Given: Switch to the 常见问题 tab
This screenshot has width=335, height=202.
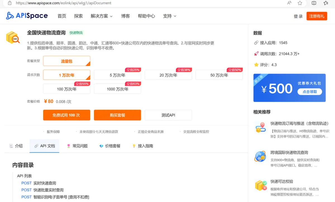Looking at the screenshot, I should pyautogui.click(x=77, y=146).
